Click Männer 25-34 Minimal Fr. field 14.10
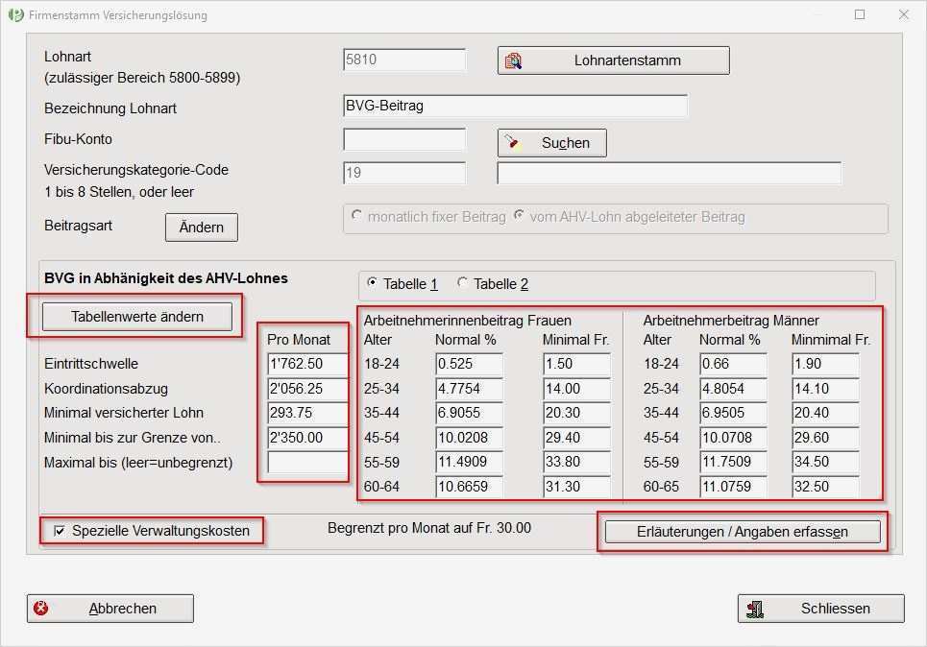 coord(826,388)
